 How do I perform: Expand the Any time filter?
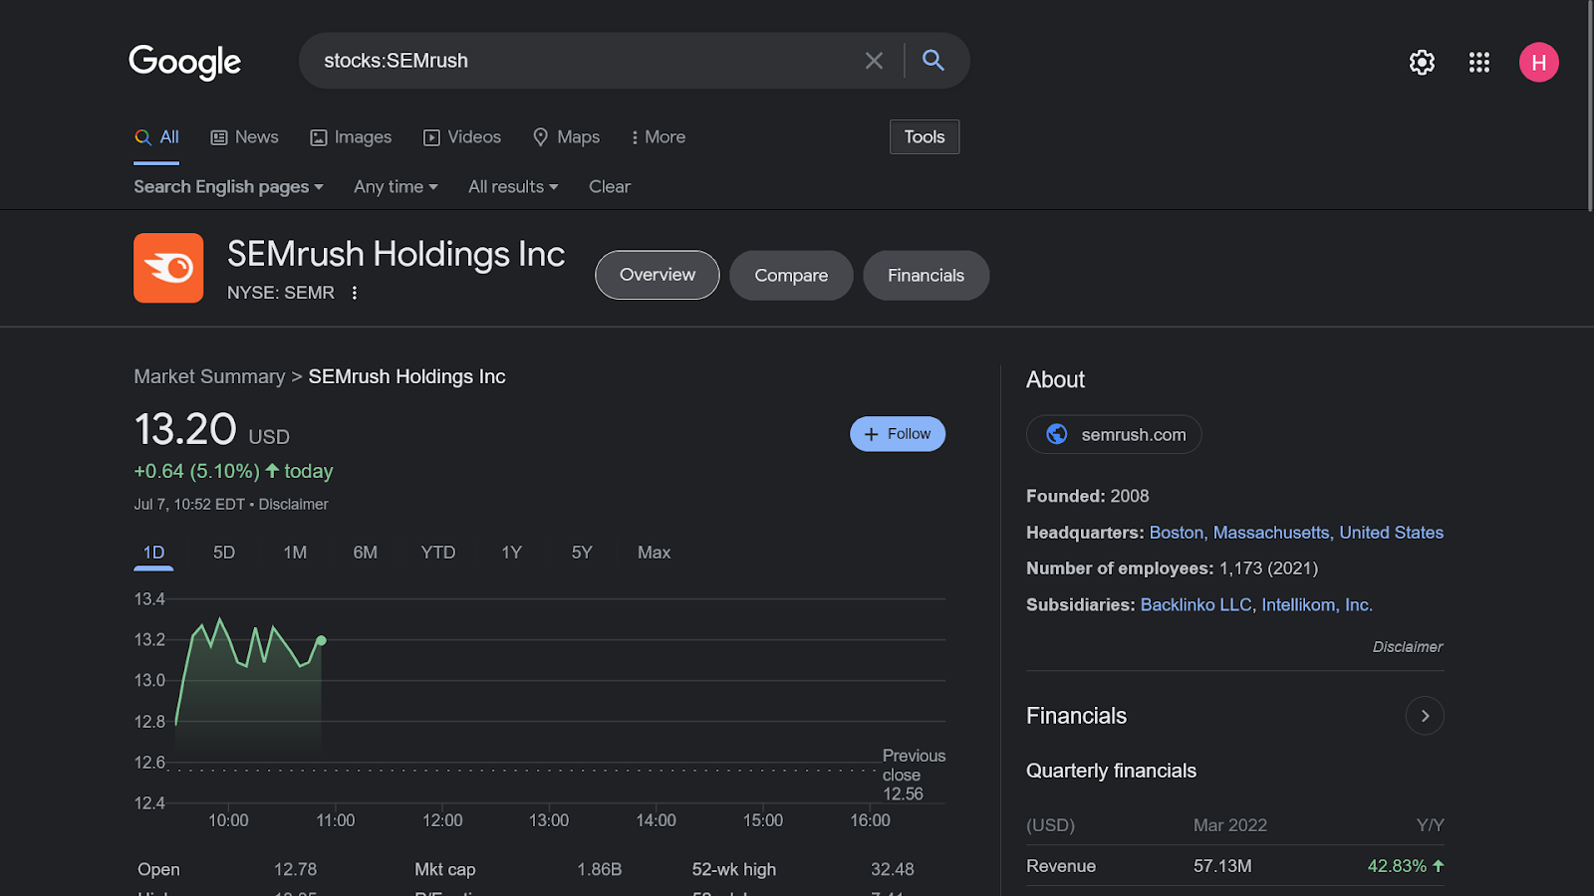coord(396,187)
